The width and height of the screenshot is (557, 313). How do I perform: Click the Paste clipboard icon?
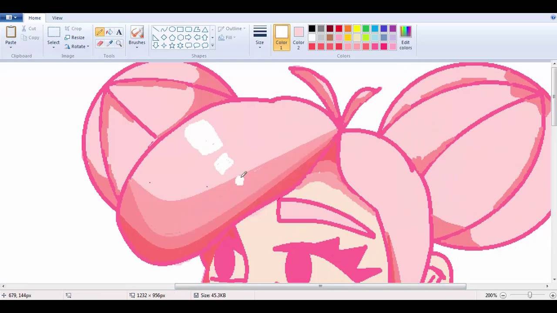(11, 32)
